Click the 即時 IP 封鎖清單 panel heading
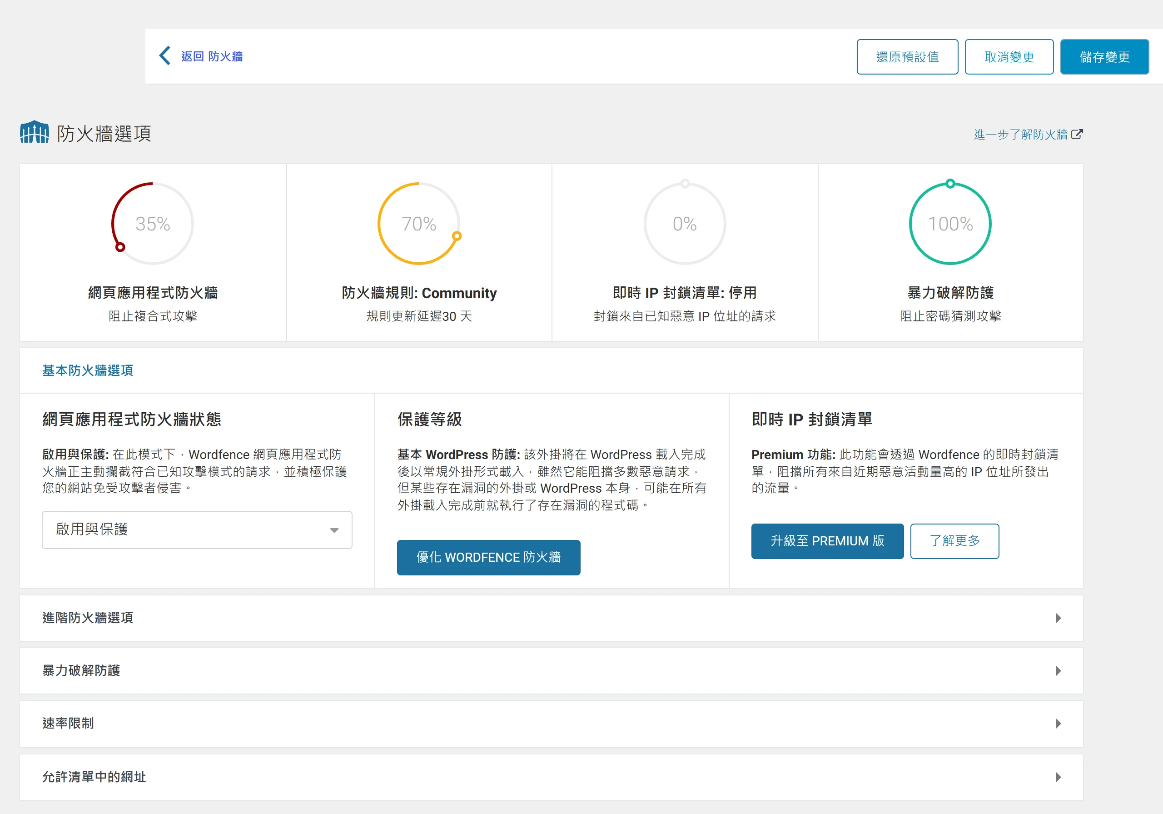Viewport: 1163px width, 814px height. click(812, 419)
